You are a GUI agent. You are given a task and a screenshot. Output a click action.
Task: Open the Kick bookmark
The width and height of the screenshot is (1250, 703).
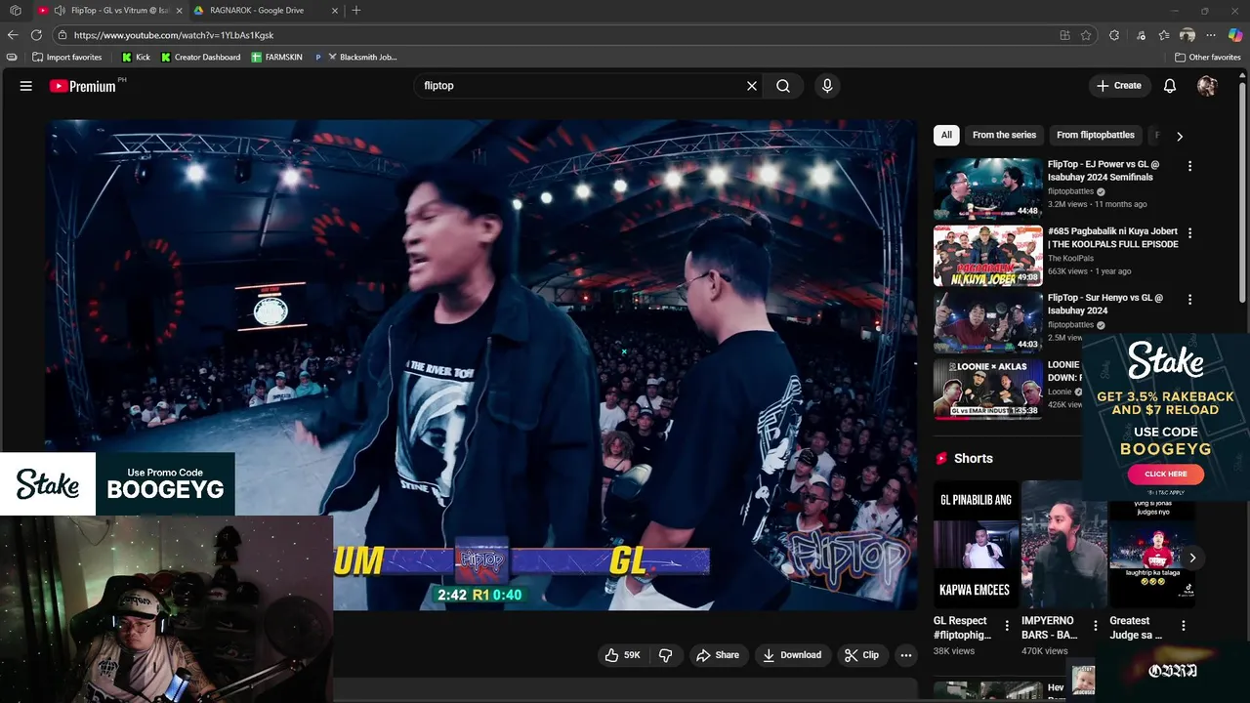point(136,57)
